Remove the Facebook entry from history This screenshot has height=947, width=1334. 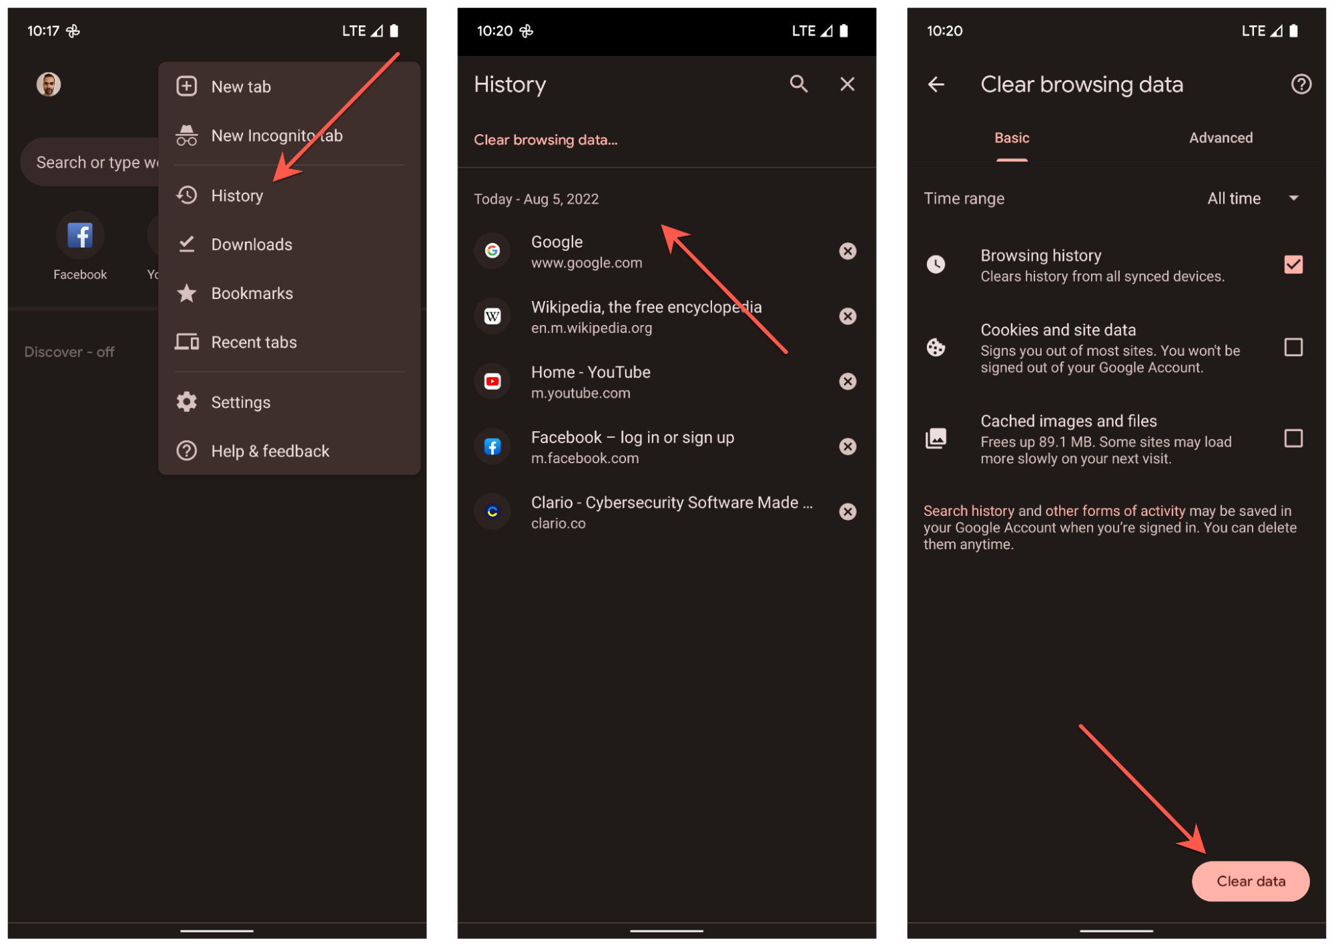pyautogui.click(x=848, y=446)
